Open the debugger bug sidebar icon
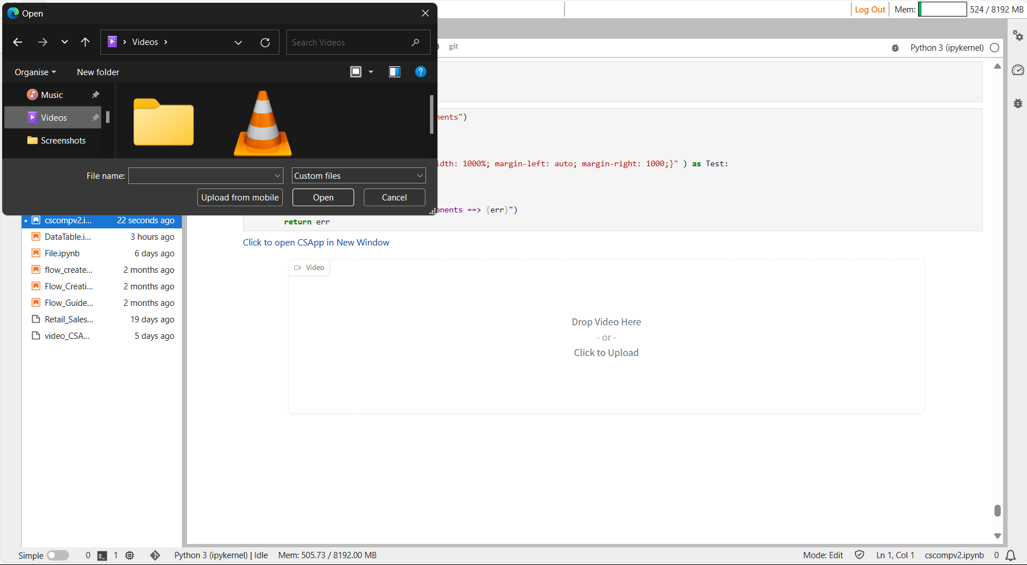 (1018, 103)
